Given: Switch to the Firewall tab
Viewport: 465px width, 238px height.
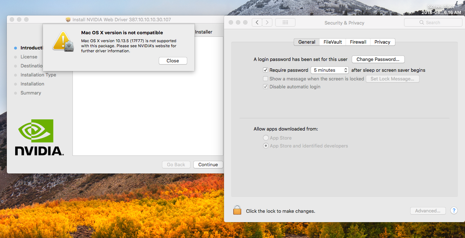Looking at the screenshot, I should point(358,42).
